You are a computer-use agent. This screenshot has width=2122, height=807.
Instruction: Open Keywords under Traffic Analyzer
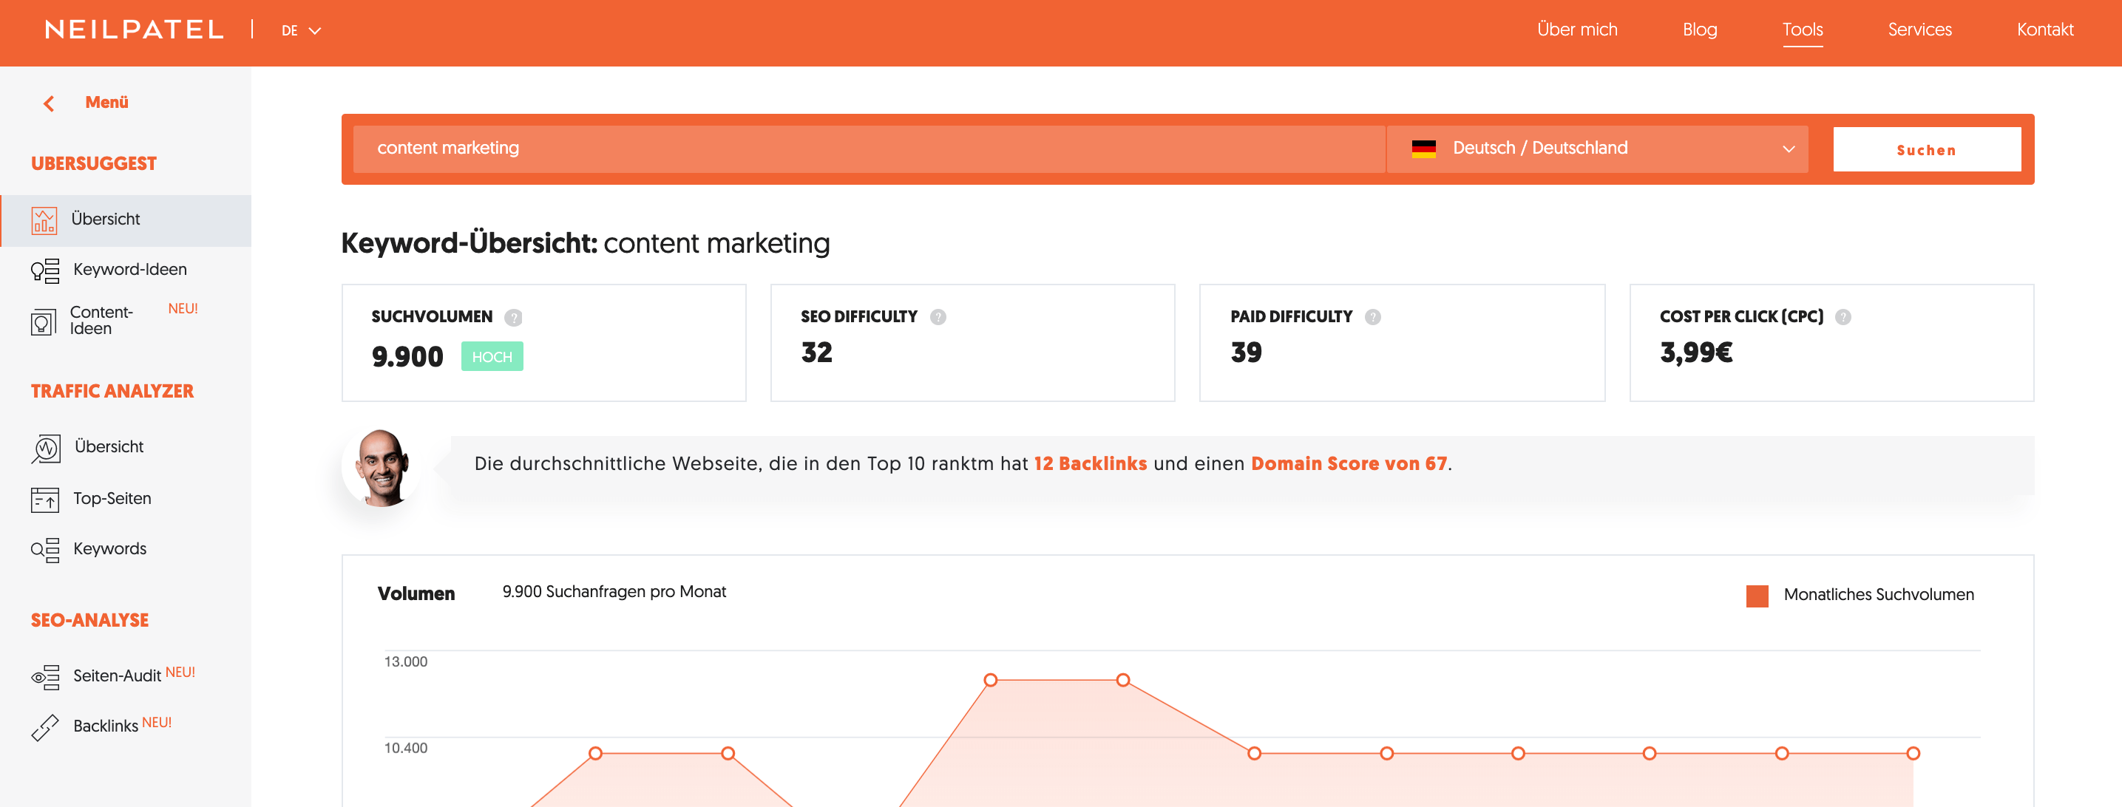click(109, 549)
